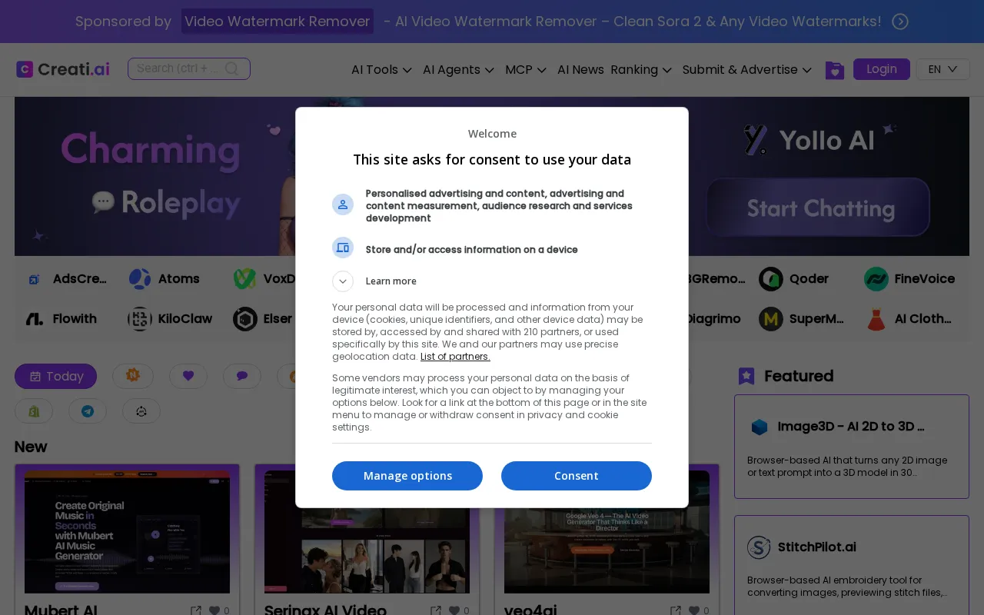Open the List of partners link
The width and height of the screenshot is (984, 615).
[x=455, y=357]
